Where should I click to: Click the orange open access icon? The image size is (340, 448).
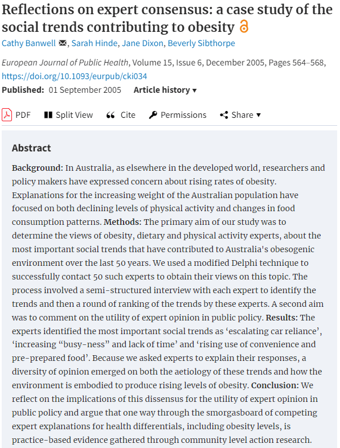[244, 26]
